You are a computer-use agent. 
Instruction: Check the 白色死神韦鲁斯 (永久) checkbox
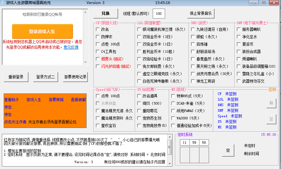tap(139, 81)
